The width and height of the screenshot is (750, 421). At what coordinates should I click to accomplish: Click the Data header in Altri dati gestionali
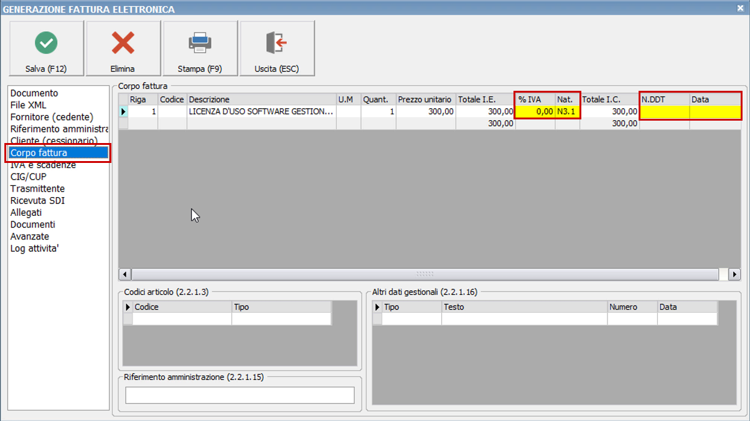coord(687,307)
